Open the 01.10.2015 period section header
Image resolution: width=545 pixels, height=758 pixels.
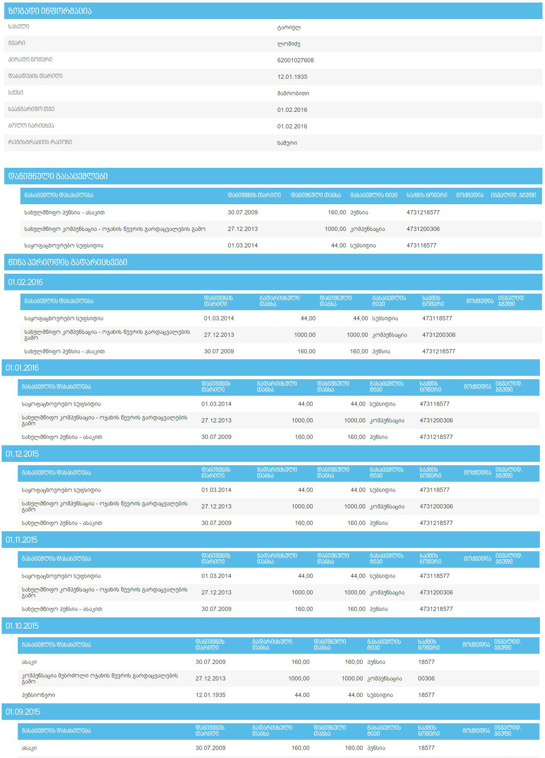point(22,626)
